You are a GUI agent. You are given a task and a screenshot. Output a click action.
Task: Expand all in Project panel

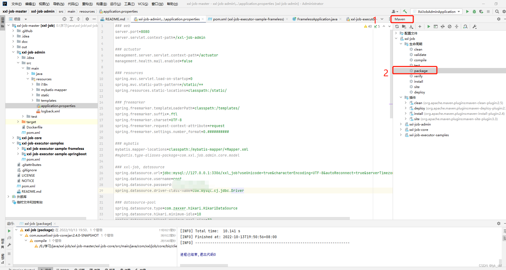[x=71, y=19]
